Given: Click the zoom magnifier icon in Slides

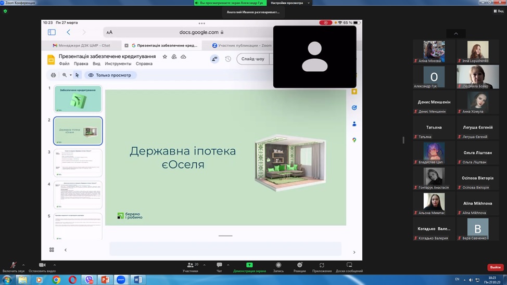Looking at the screenshot, I should point(65,75).
